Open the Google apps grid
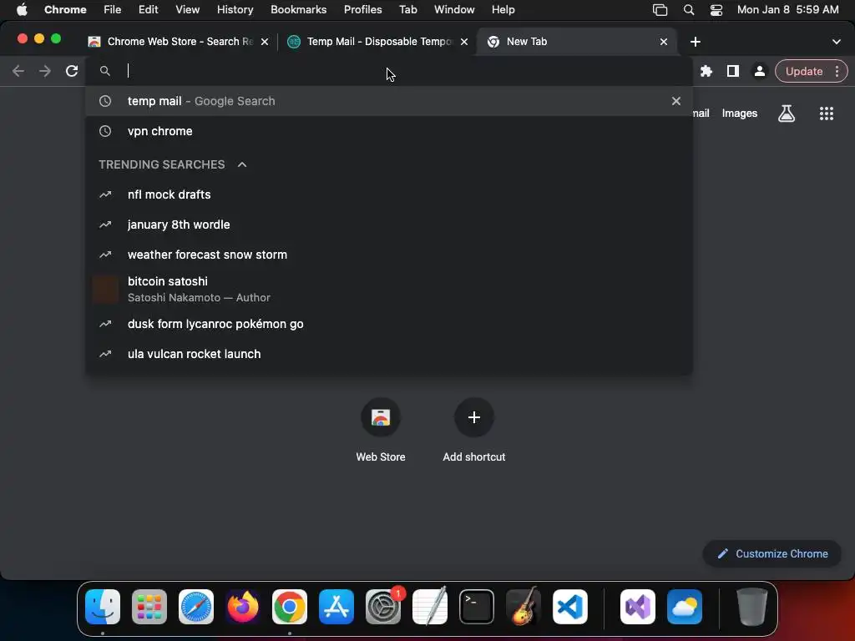Viewport: 855px width, 641px height. point(826,114)
